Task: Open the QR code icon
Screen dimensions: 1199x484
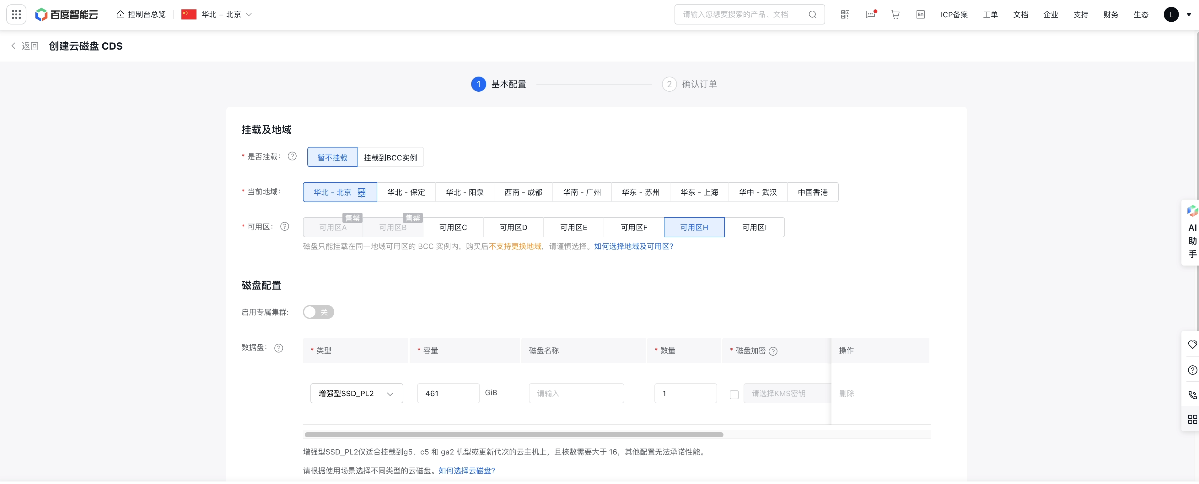Action: click(x=845, y=14)
